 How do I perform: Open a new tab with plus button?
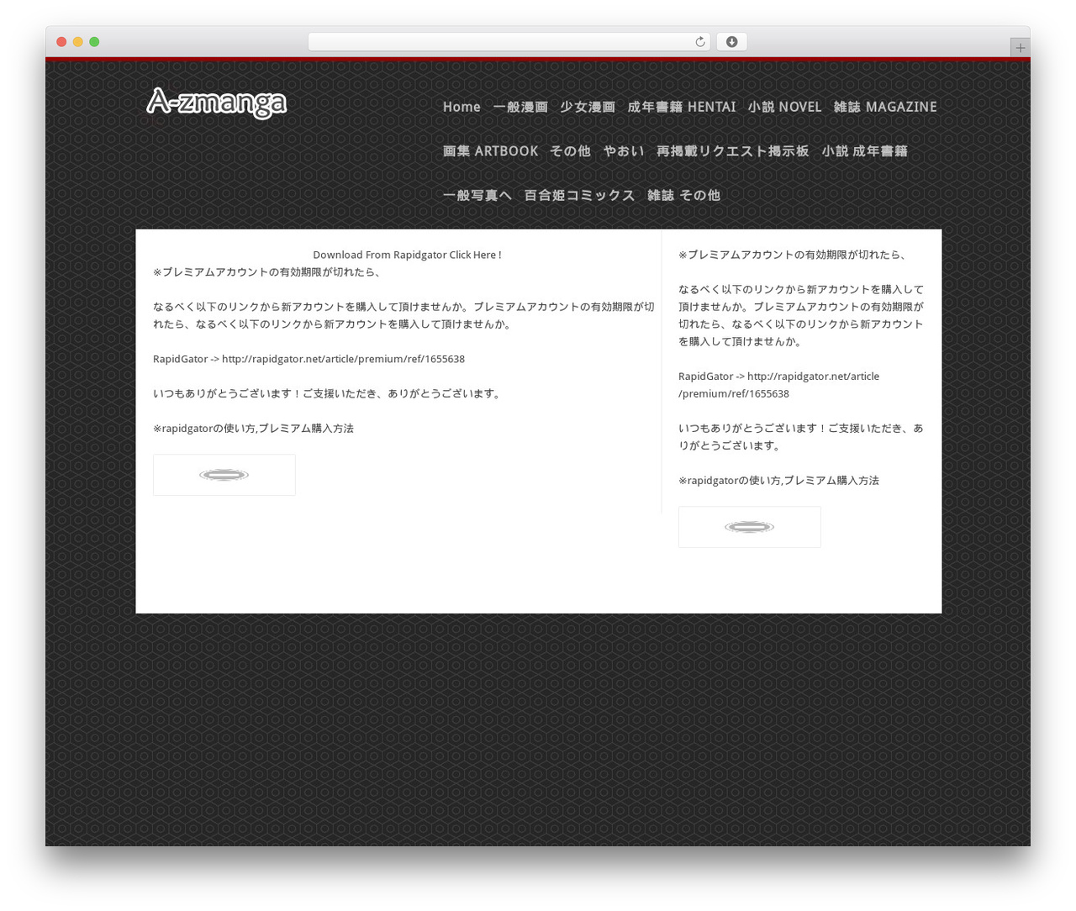(1020, 48)
